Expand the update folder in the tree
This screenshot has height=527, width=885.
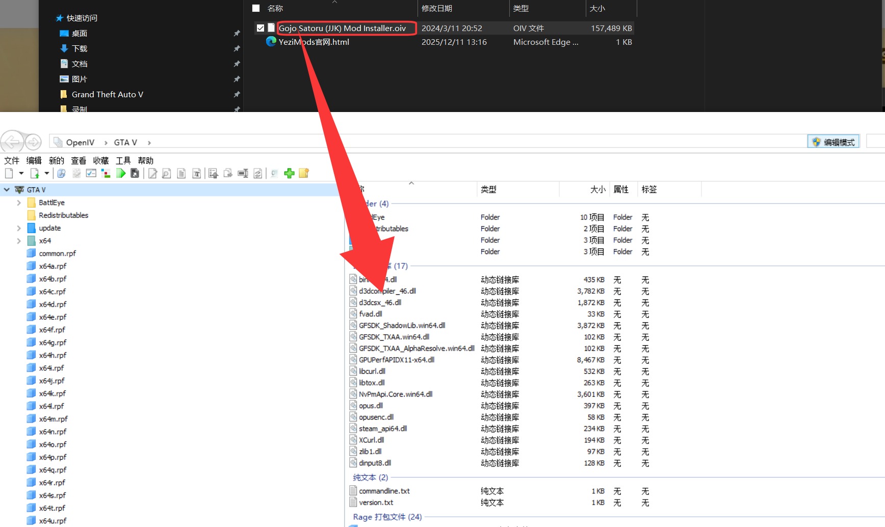pos(19,228)
